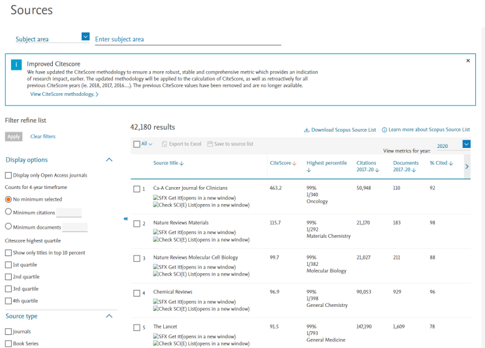Collapse the Display options section
The width and height of the screenshot is (485, 348).
(x=109, y=160)
